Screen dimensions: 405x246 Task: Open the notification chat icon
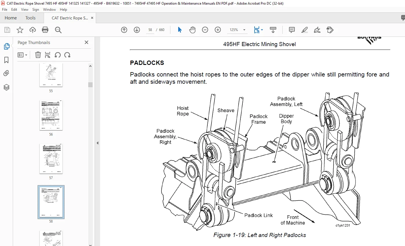403,18
